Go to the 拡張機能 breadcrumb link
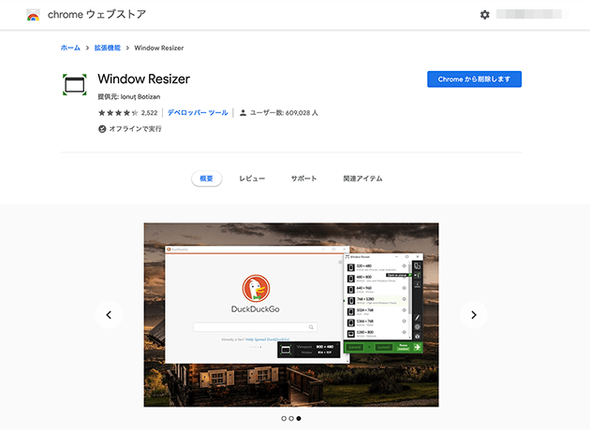590x430 pixels. (x=108, y=48)
